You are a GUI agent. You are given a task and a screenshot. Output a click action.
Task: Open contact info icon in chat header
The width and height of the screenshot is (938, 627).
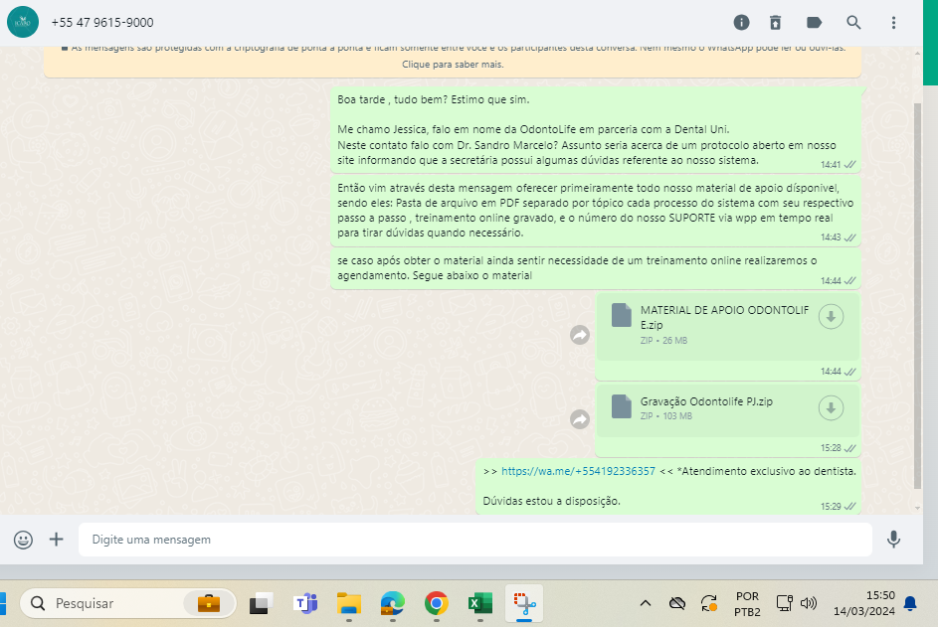(741, 23)
